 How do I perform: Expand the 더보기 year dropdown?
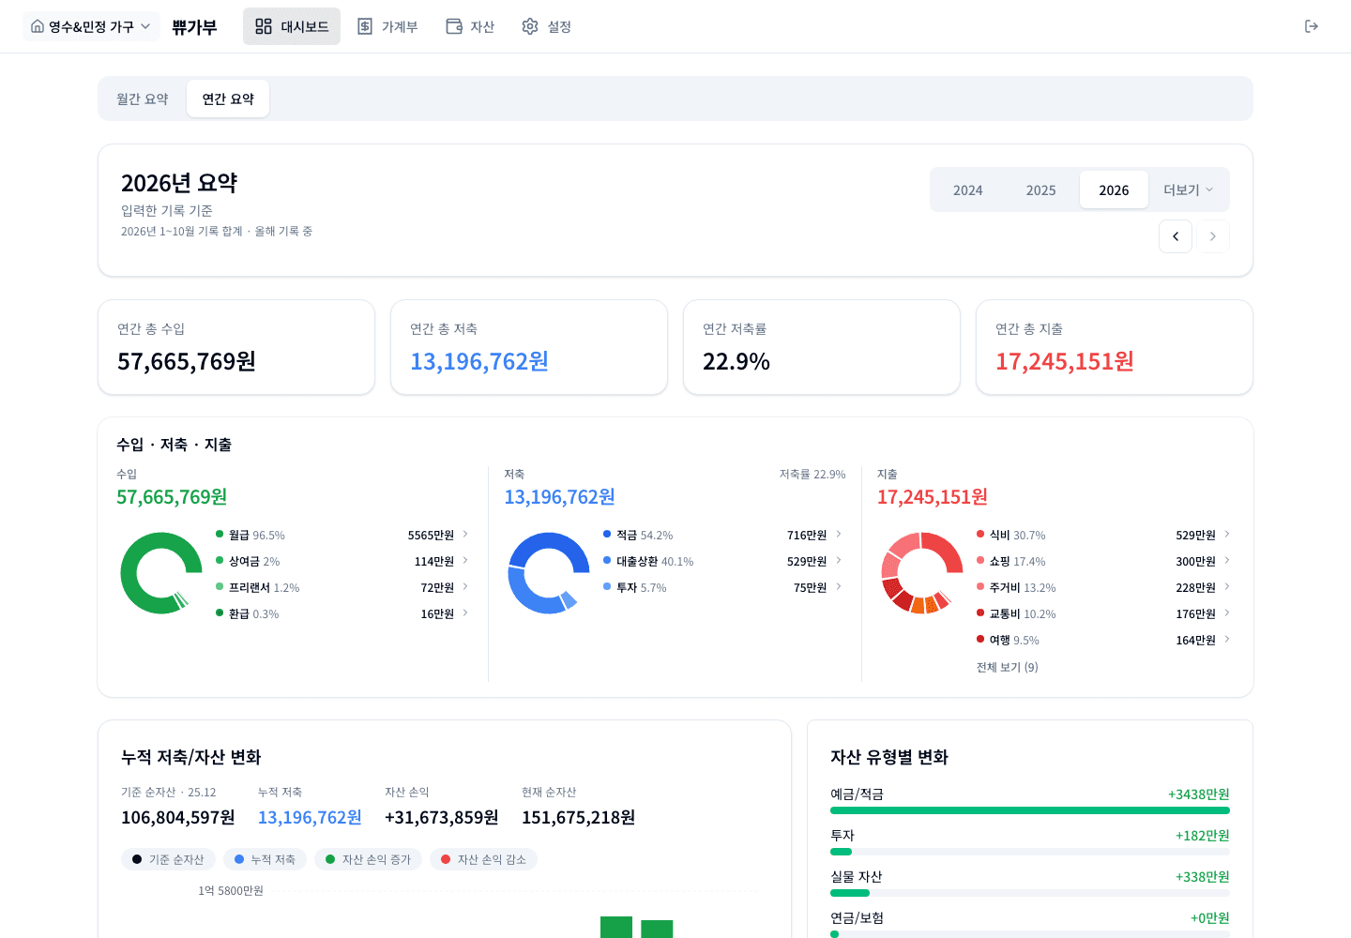(1189, 190)
